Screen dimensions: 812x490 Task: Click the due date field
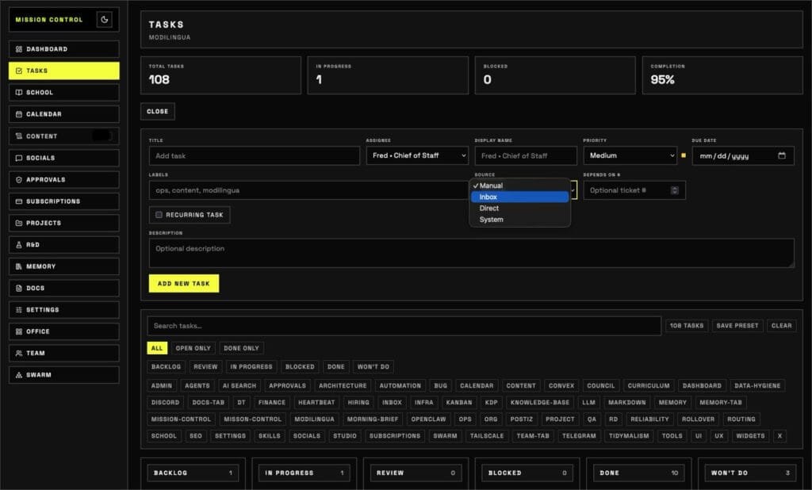[x=743, y=155]
